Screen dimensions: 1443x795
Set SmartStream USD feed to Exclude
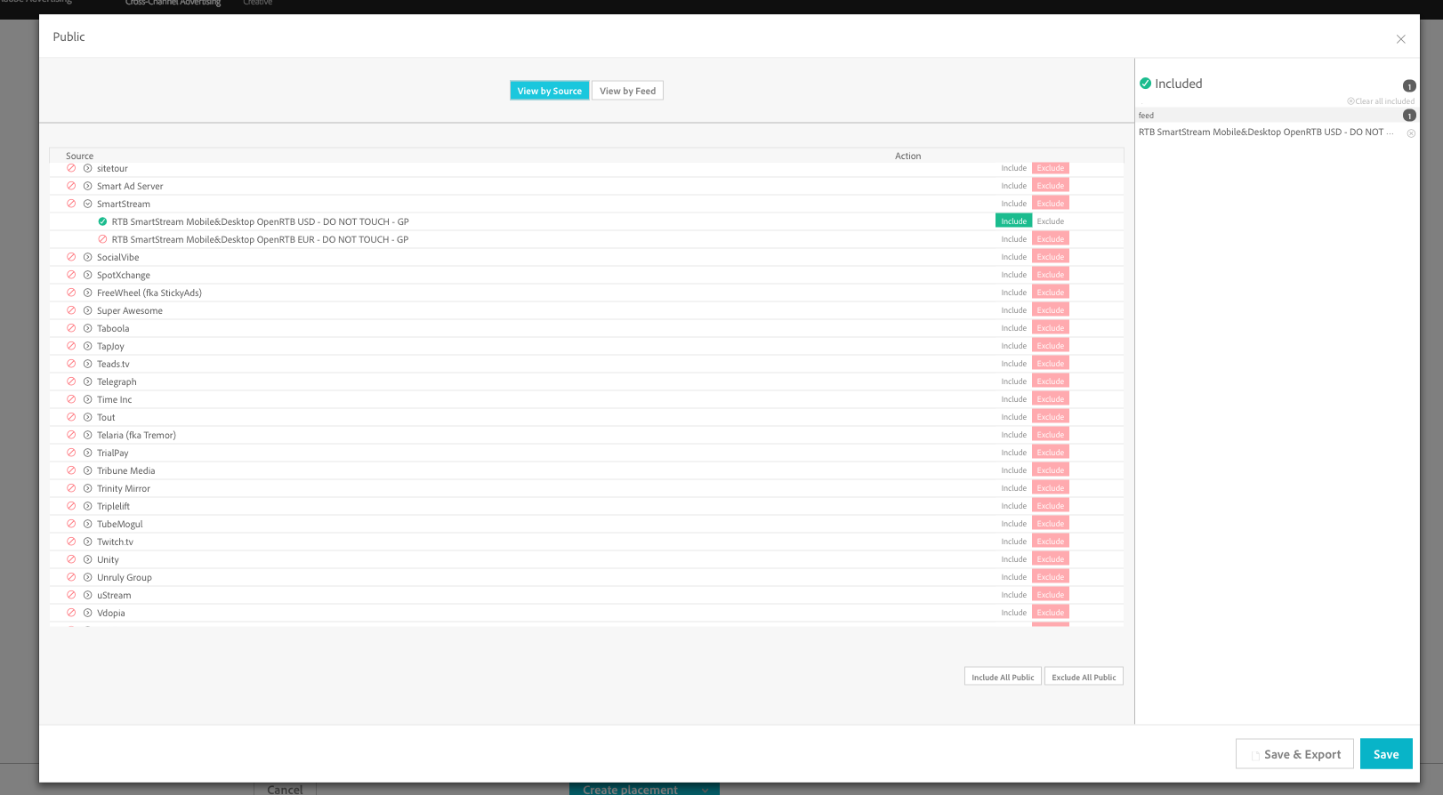tap(1050, 221)
